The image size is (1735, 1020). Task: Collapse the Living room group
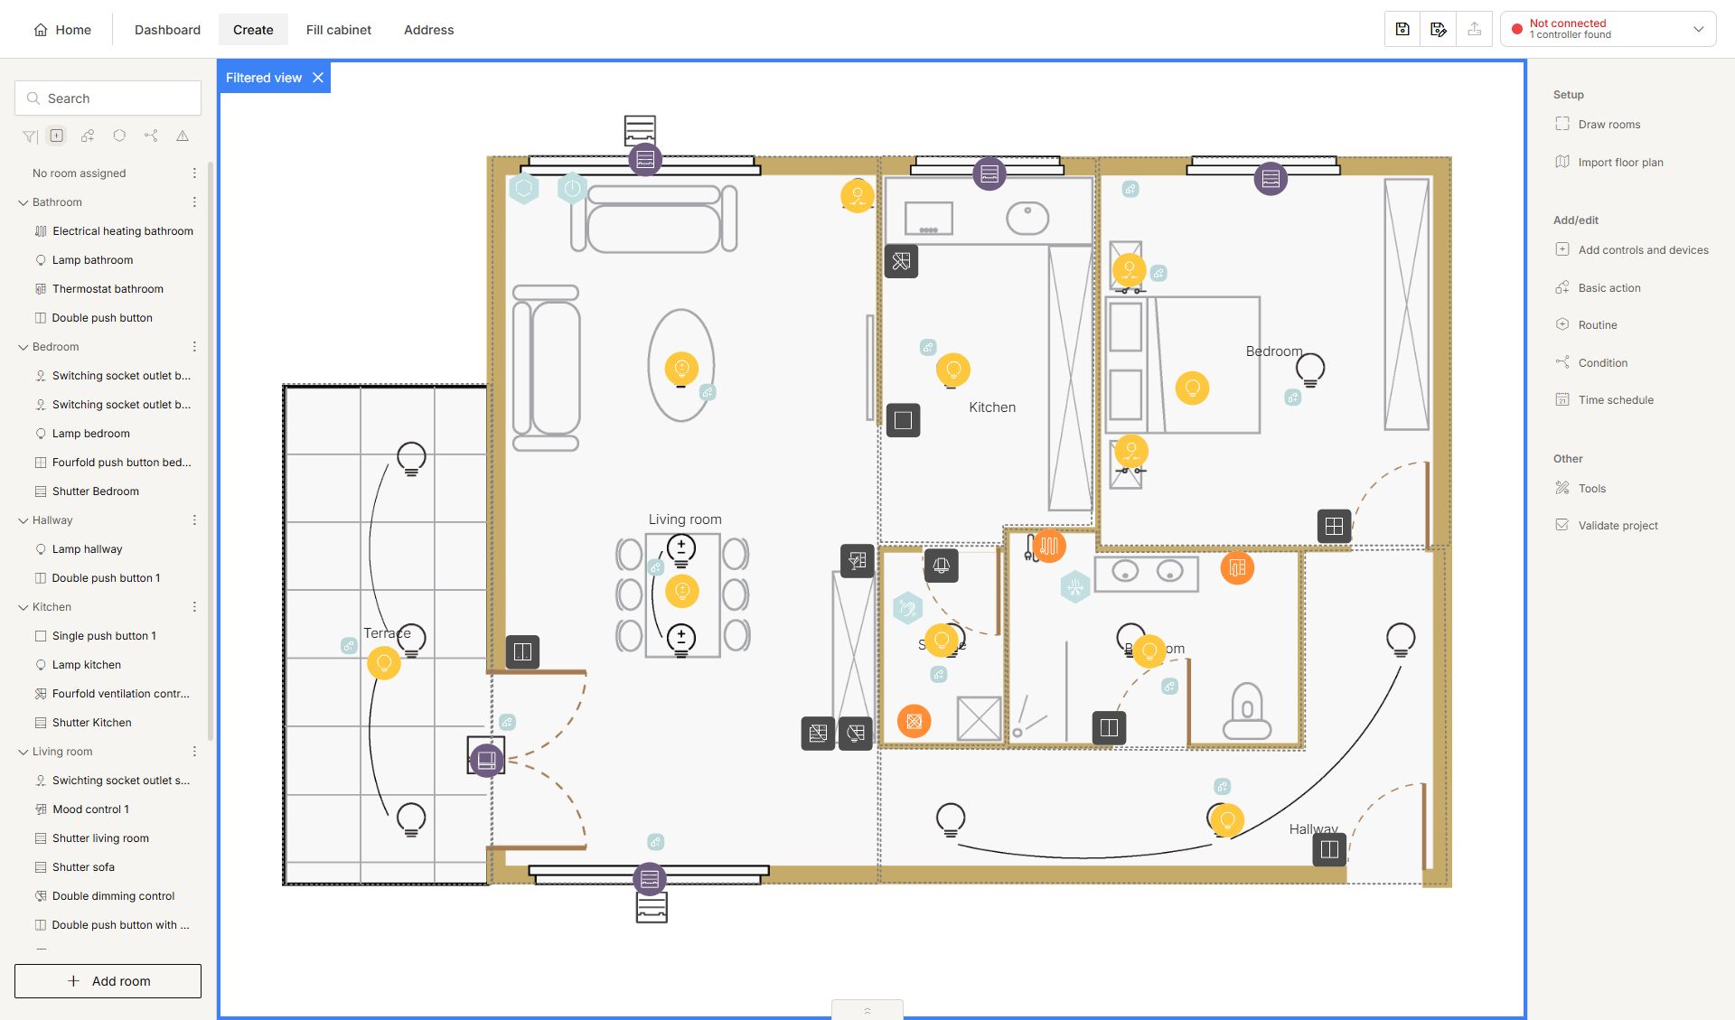coord(23,752)
